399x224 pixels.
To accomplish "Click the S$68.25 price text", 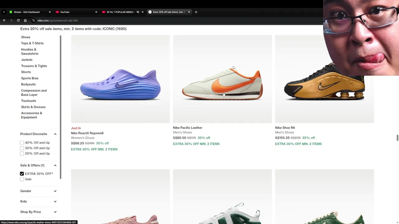I will point(77,143).
